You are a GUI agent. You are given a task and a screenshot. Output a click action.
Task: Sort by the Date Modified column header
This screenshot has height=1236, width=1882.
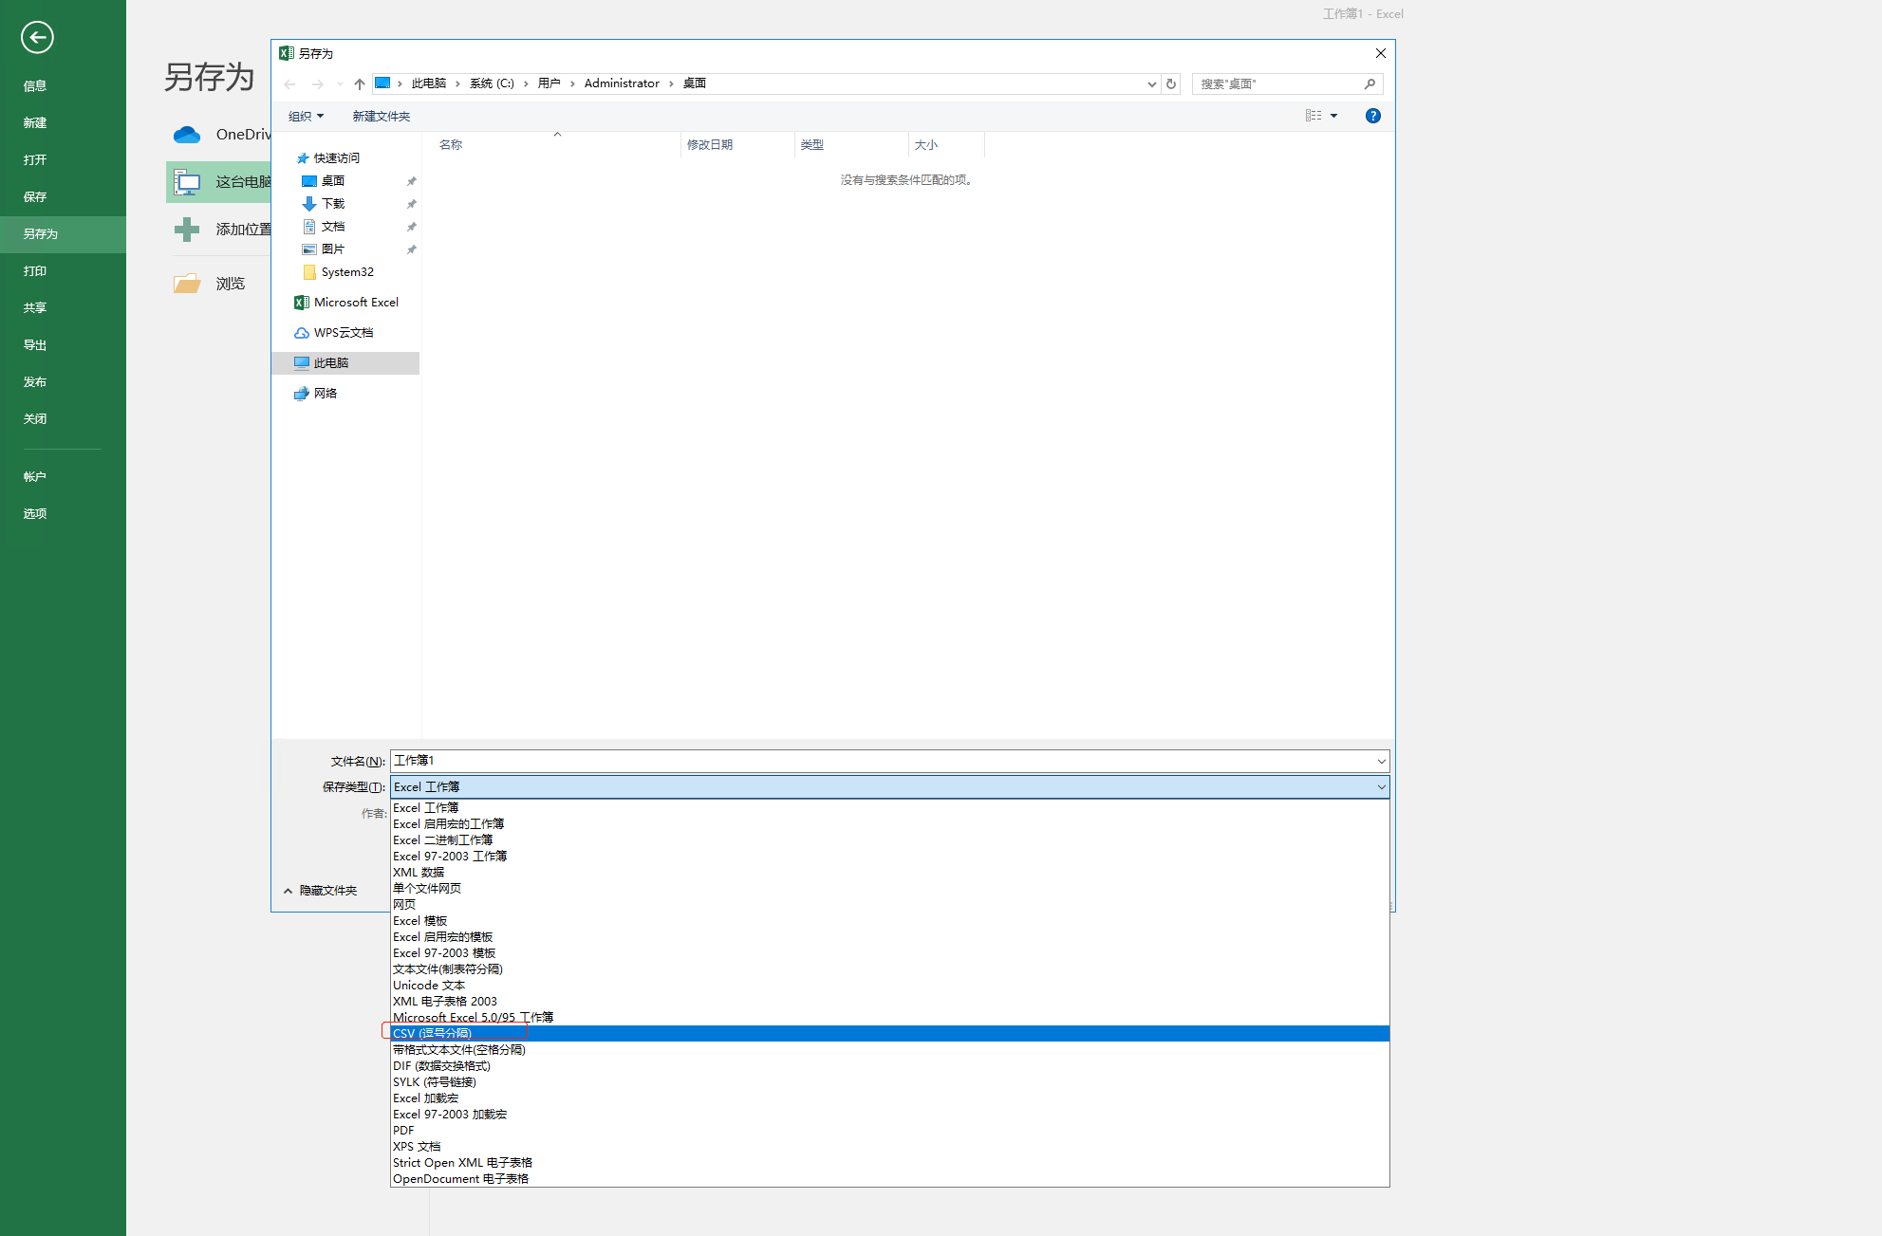(x=737, y=145)
